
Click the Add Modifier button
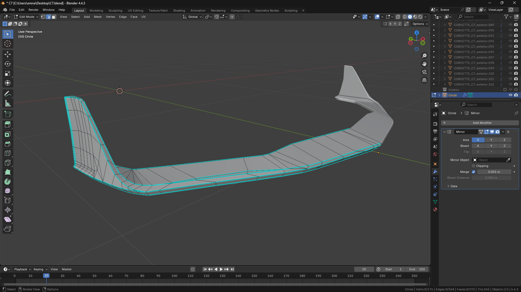(x=480, y=123)
